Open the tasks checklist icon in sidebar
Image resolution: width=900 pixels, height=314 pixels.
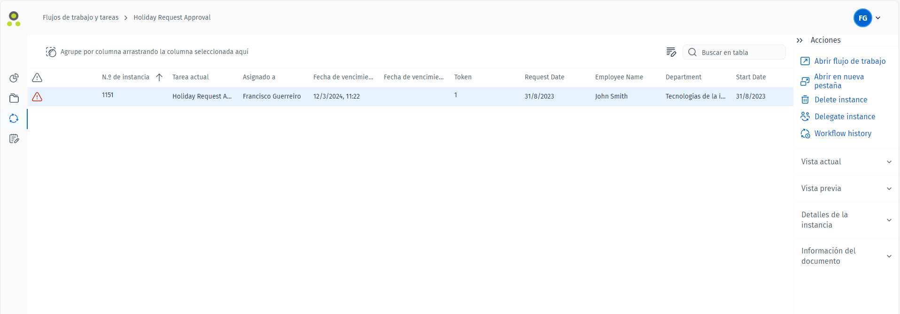click(x=14, y=139)
